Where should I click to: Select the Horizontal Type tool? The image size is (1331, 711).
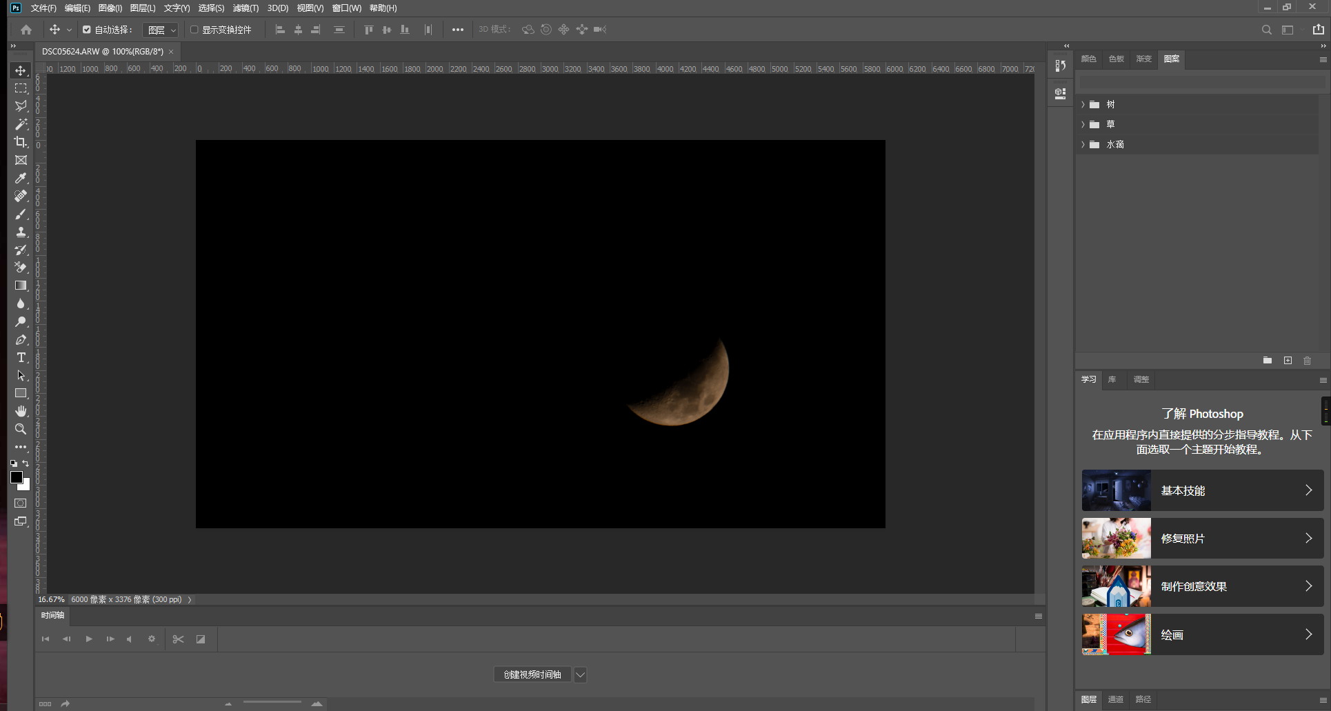21,357
